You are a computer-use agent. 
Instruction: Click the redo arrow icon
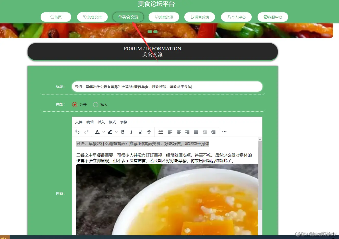(x=87, y=132)
